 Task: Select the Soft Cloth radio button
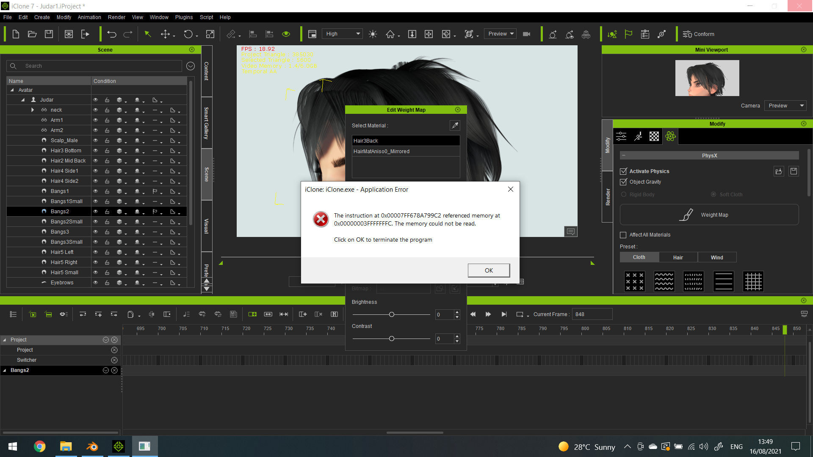click(x=713, y=195)
